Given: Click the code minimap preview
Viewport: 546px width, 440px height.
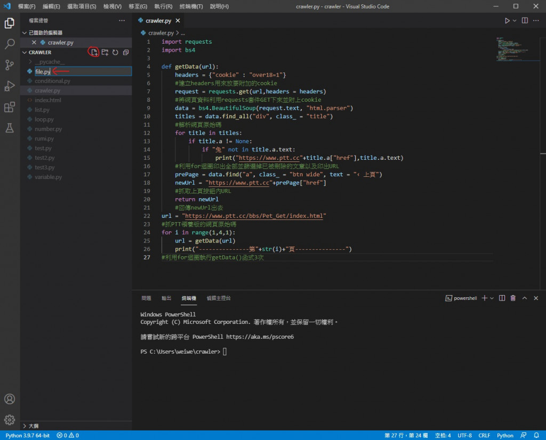Looking at the screenshot, I should [x=517, y=48].
